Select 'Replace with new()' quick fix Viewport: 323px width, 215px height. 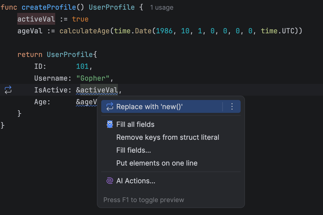click(171, 107)
